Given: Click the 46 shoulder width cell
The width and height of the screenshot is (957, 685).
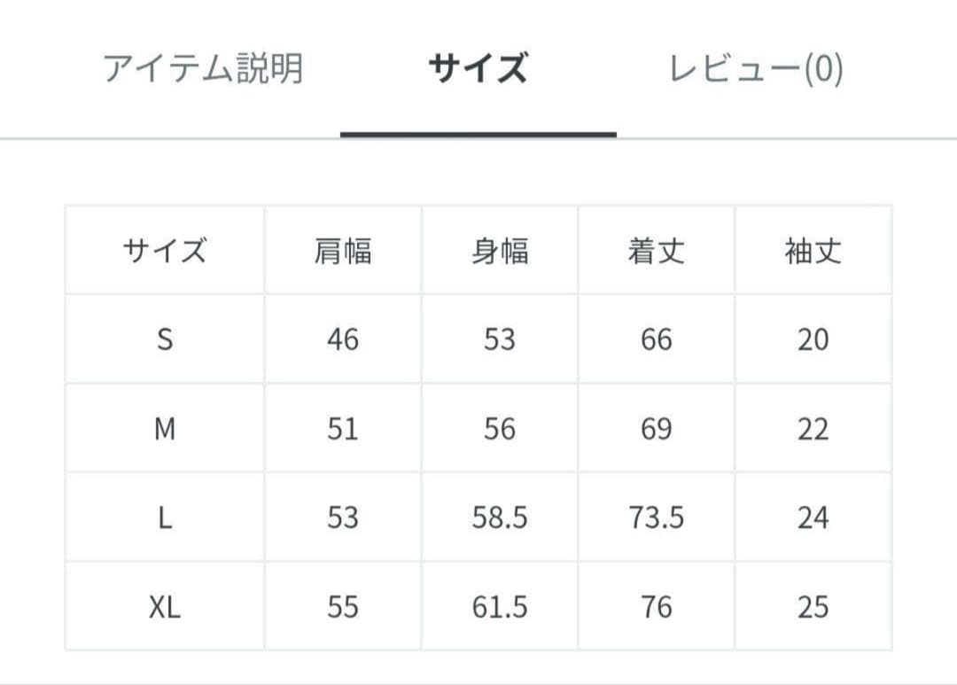Looking at the screenshot, I should [343, 339].
